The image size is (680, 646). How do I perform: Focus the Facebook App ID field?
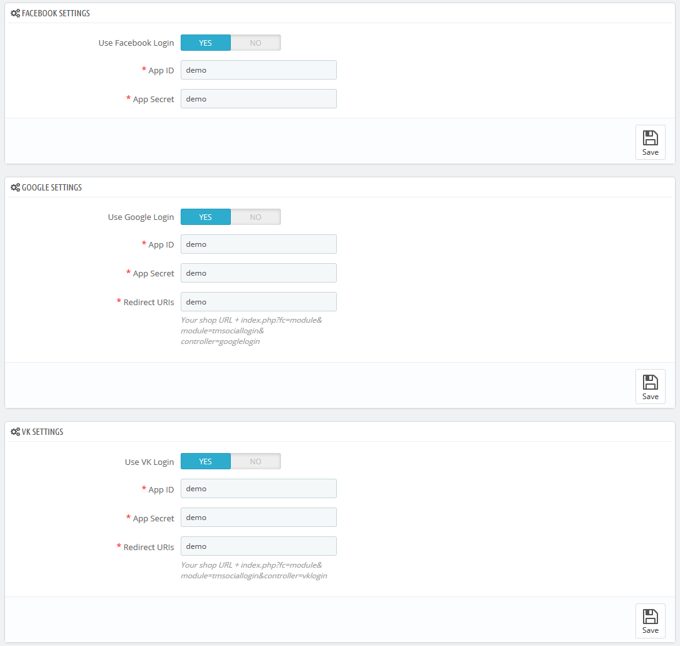pos(258,70)
